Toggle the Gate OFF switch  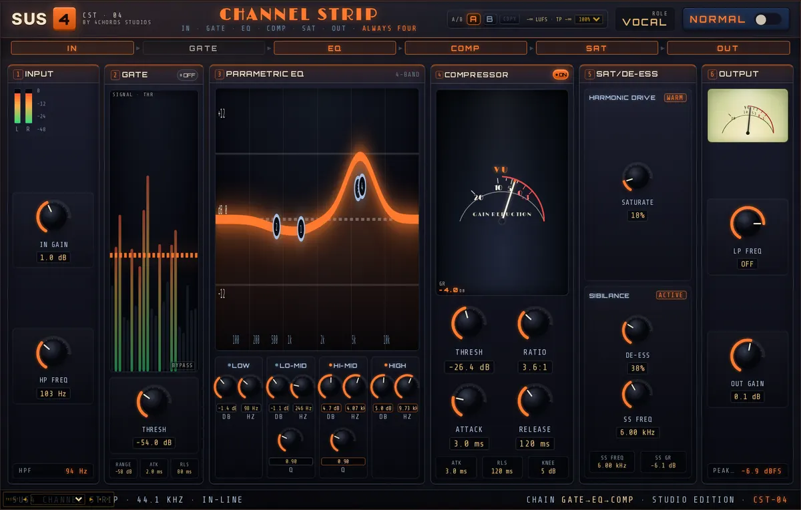[188, 75]
